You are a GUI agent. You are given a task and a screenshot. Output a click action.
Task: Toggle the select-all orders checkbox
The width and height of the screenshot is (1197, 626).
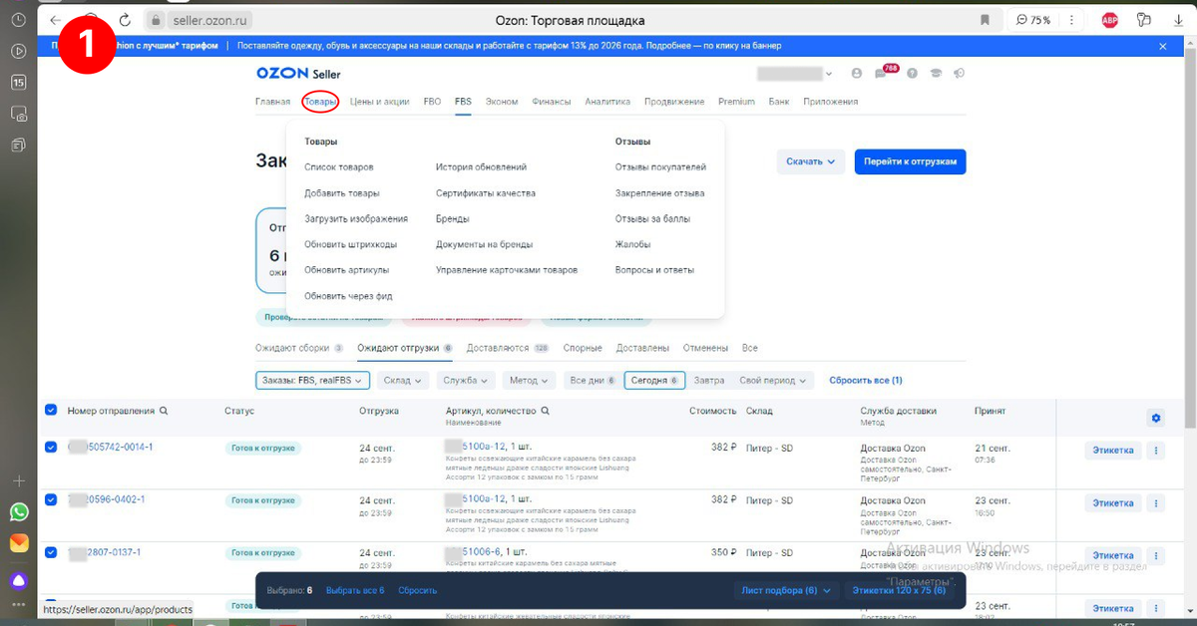[x=51, y=410]
